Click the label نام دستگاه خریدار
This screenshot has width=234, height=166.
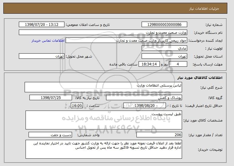(208, 33)
